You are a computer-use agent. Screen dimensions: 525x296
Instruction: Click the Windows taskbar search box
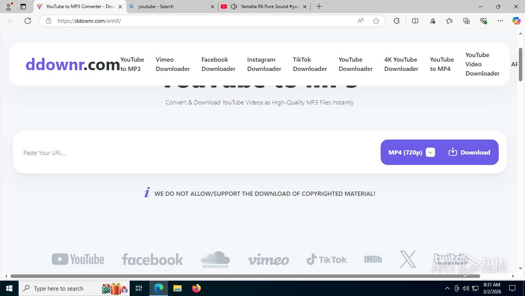[x=74, y=288]
